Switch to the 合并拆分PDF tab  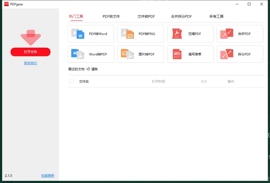click(x=181, y=16)
